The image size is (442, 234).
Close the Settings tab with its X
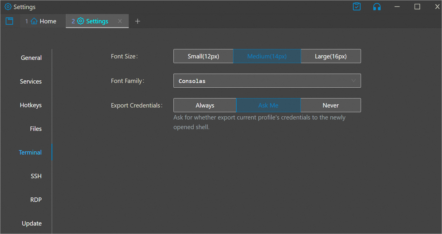(120, 21)
